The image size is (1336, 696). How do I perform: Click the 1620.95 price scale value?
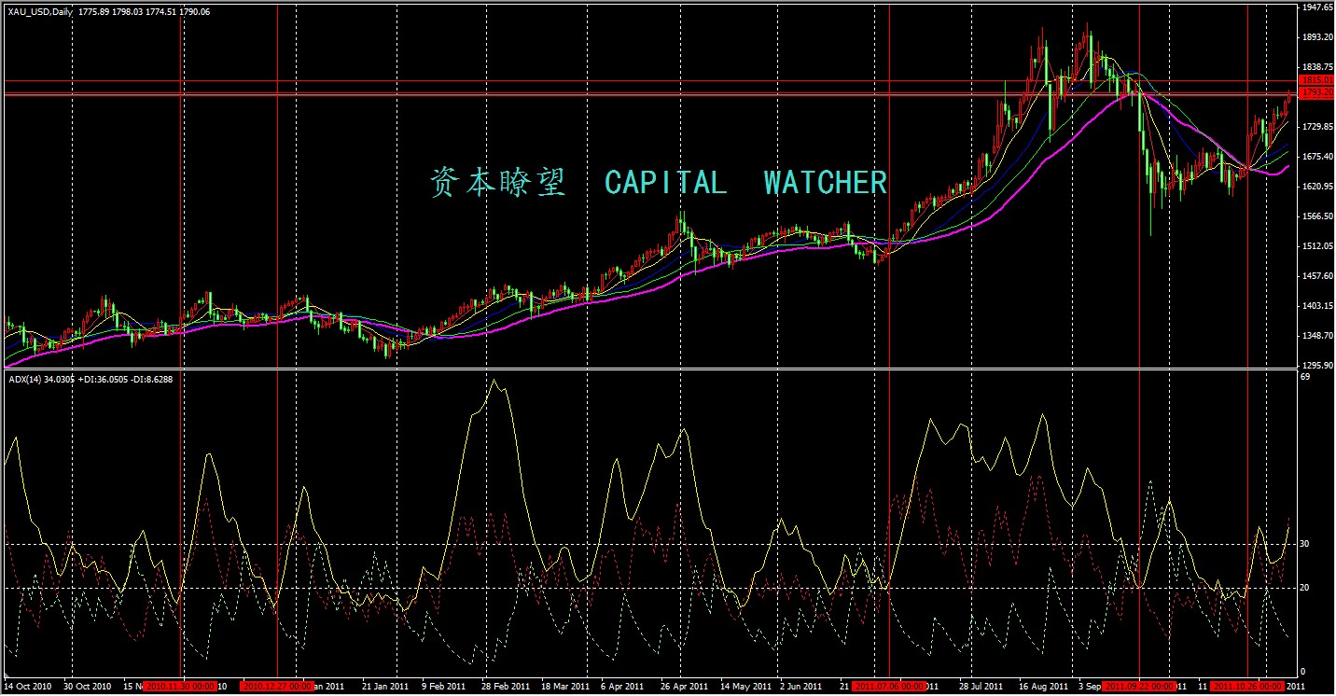[1317, 187]
